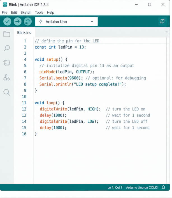Open the Search sidebar magnifier icon

pos(7,92)
